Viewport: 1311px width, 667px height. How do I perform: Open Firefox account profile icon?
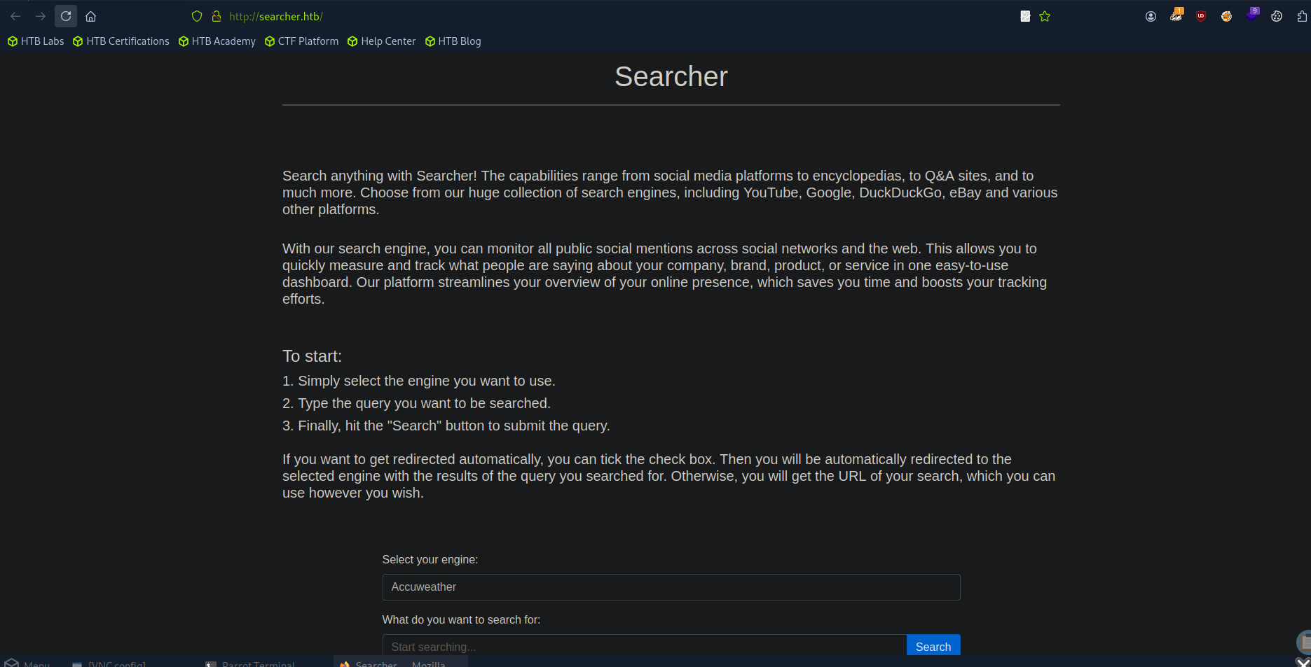click(1151, 16)
